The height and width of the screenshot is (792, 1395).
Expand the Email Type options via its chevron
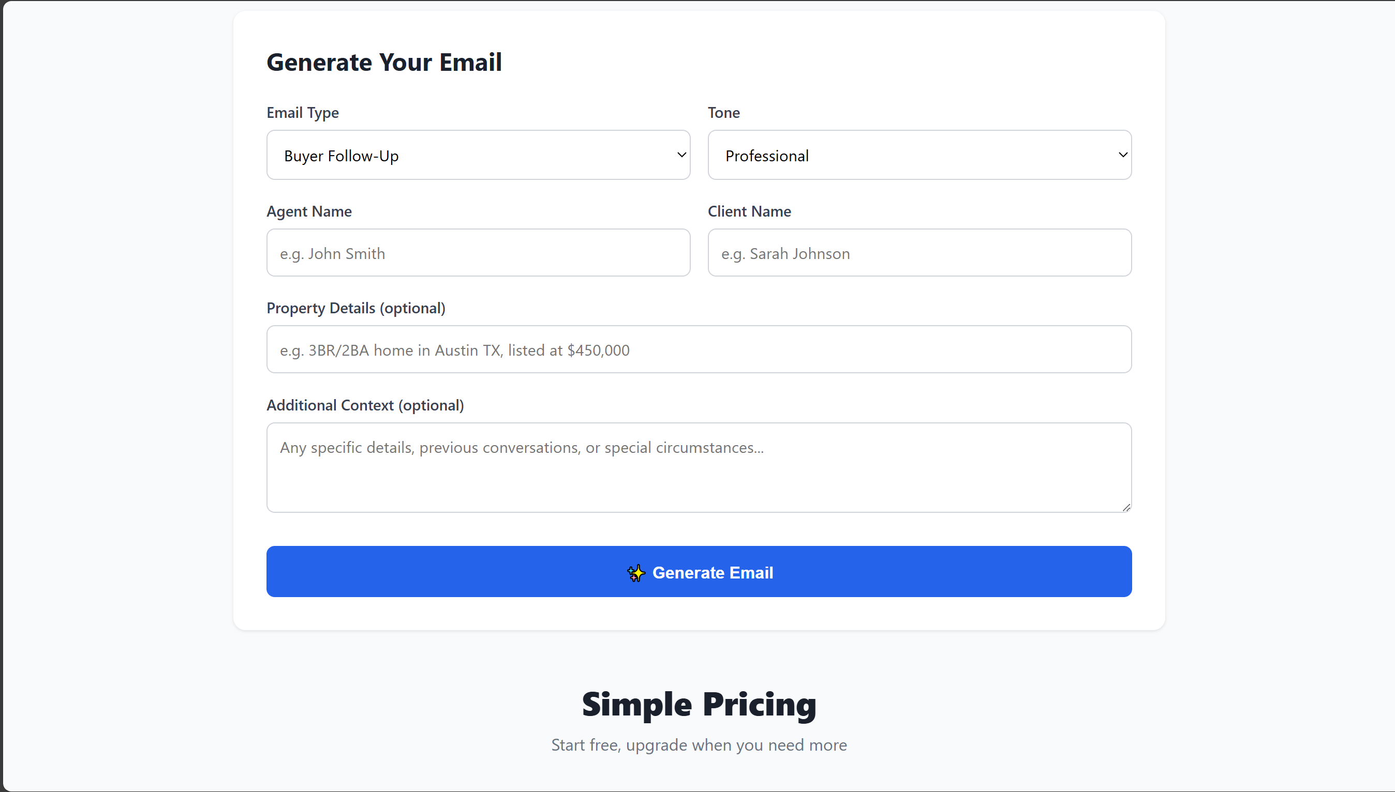pos(681,155)
